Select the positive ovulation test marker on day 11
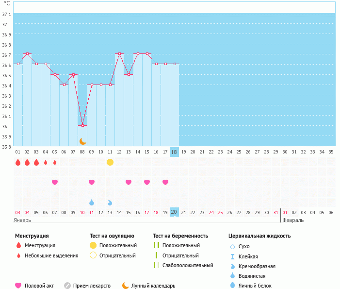 110,162
